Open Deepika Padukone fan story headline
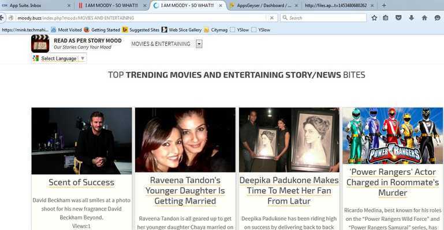This screenshot has width=444, height=230. [x=289, y=190]
